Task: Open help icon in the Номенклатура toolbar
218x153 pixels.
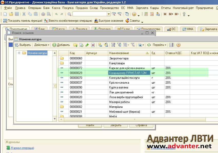Action: point(179,45)
